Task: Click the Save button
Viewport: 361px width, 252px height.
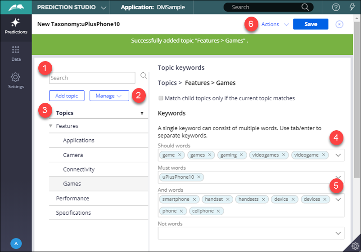Action: click(x=310, y=24)
